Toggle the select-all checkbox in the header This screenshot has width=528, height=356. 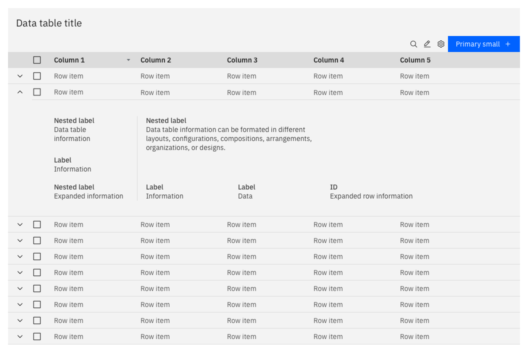[x=37, y=59]
